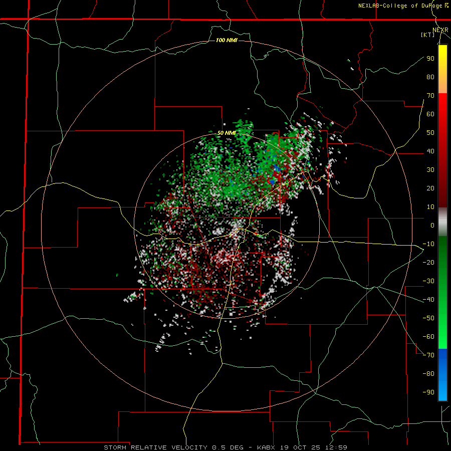Click the positive 80 scale value
The image size is (451, 451).
[430, 77]
